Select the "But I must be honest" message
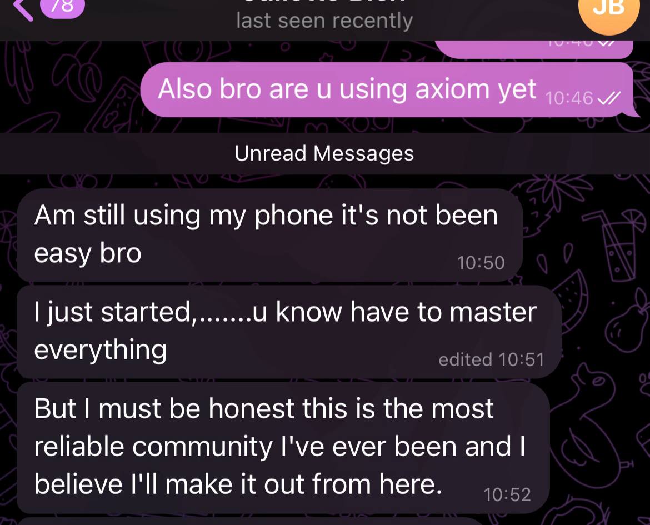The image size is (650, 525). pos(283,448)
